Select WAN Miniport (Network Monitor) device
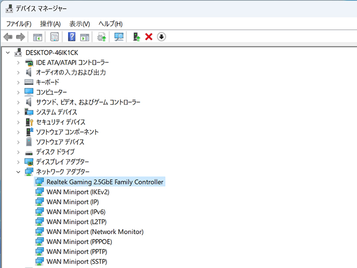This screenshot has width=357, height=268. [x=95, y=232]
